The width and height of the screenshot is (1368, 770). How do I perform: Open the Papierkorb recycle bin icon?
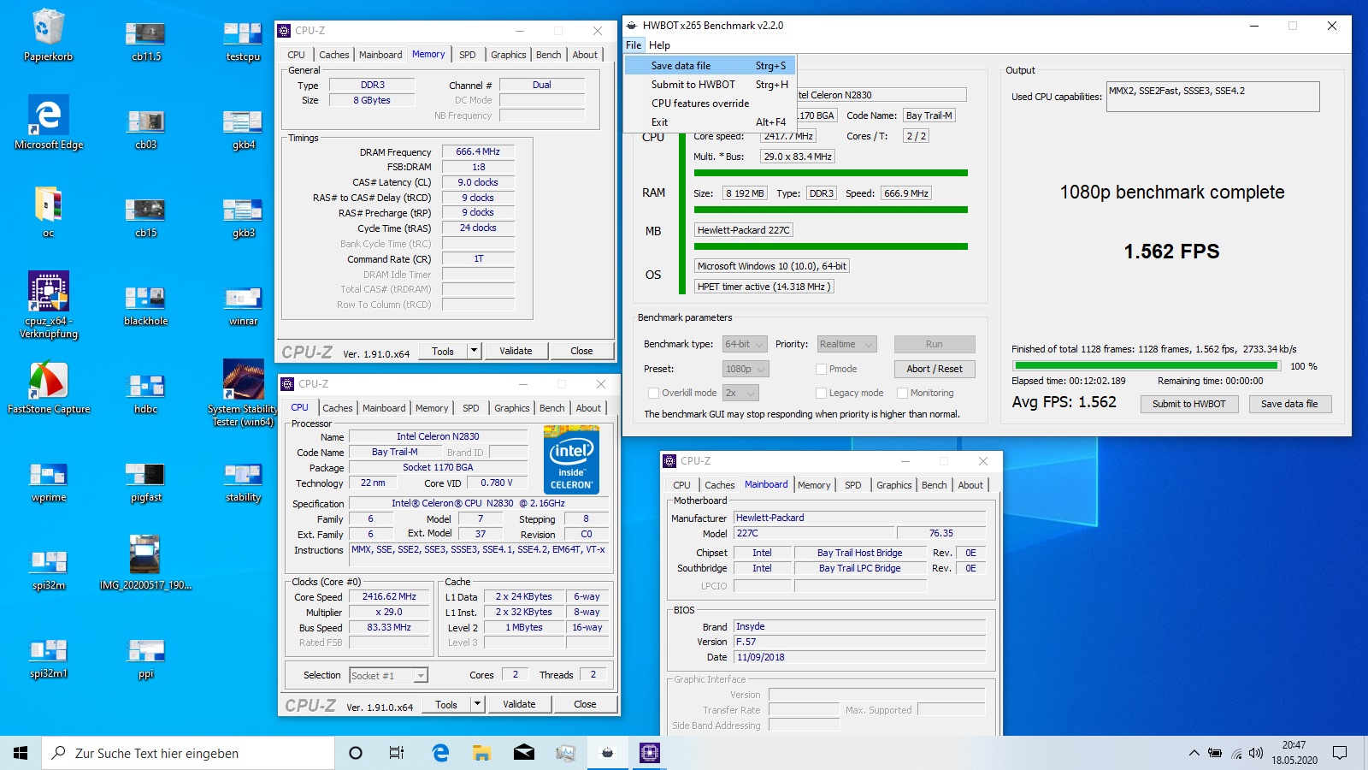(49, 36)
